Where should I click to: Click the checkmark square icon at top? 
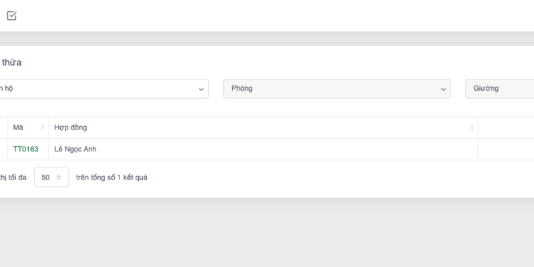click(11, 16)
